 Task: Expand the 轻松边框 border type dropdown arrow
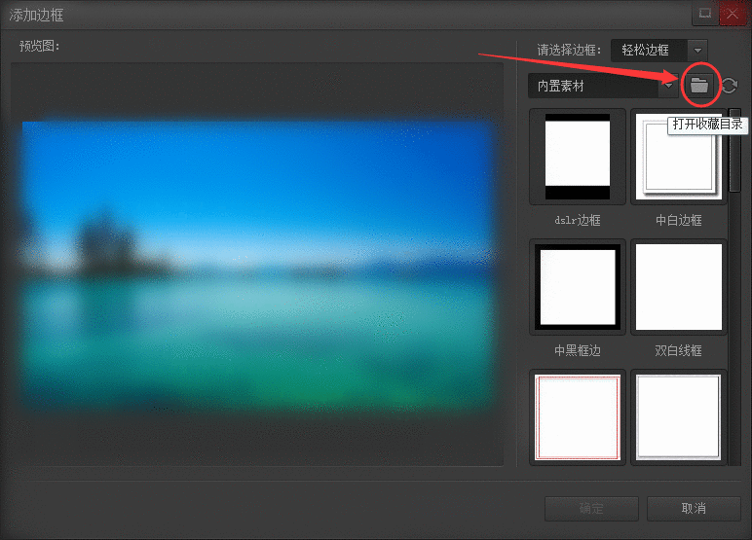(x=696, y=50)
